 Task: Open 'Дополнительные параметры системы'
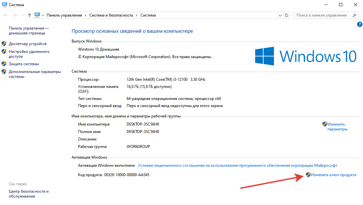click(35, 74)
